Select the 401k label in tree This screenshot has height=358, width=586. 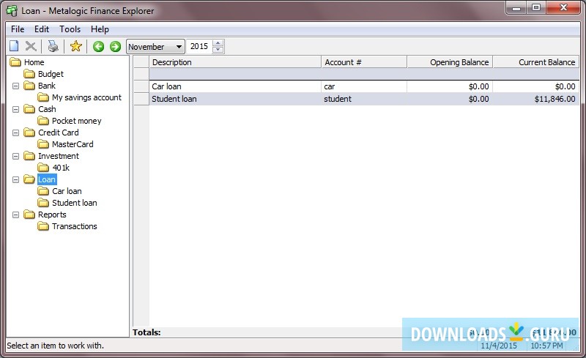(x=61, y=168)
